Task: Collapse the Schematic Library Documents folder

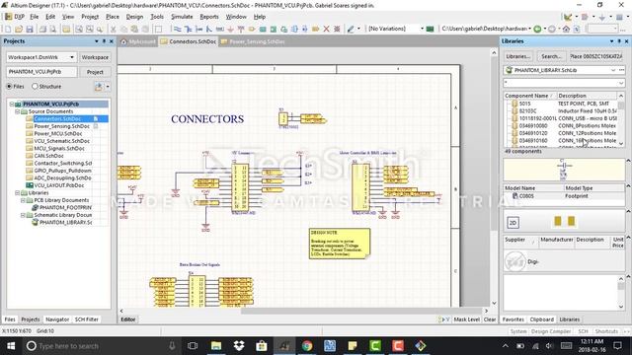Action: point(23,215)
